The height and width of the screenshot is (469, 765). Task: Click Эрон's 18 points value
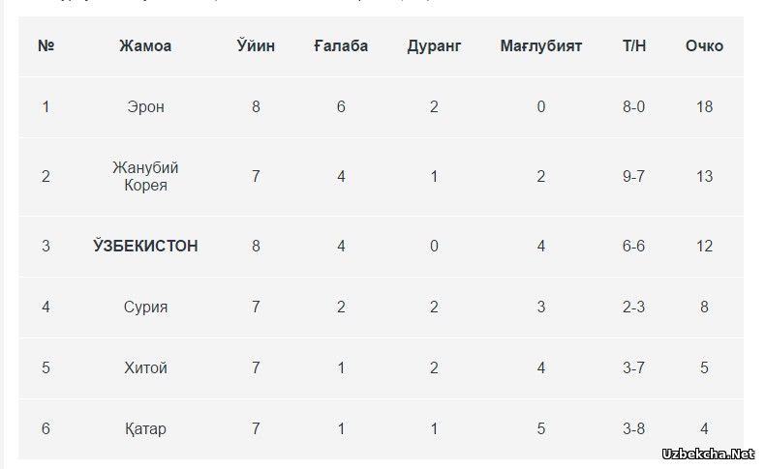(x=704, y=106)
